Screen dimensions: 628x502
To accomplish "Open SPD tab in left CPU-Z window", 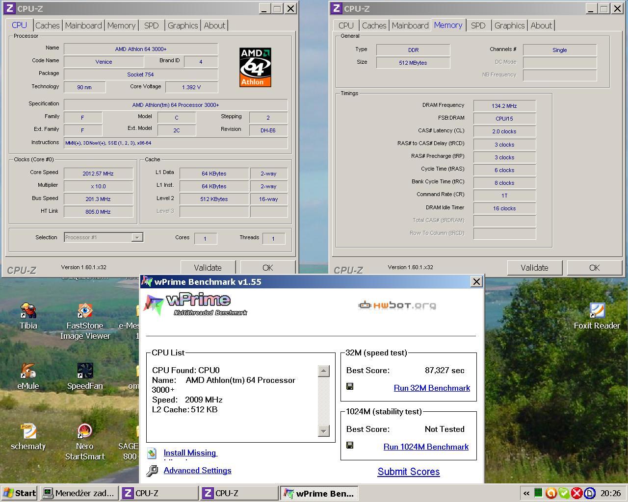I will [x=151, y=25].
